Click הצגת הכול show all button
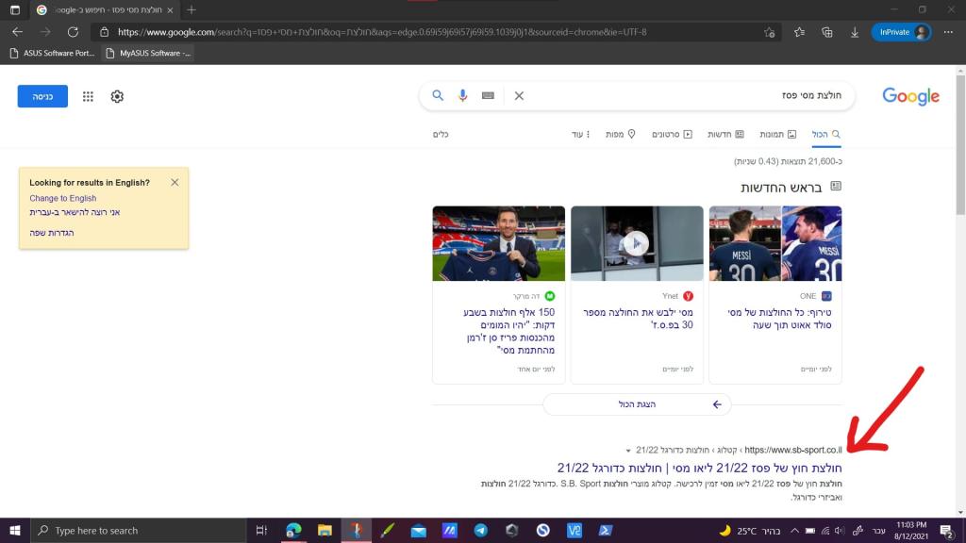Screen dimensions: 966x543 point(637,404)
